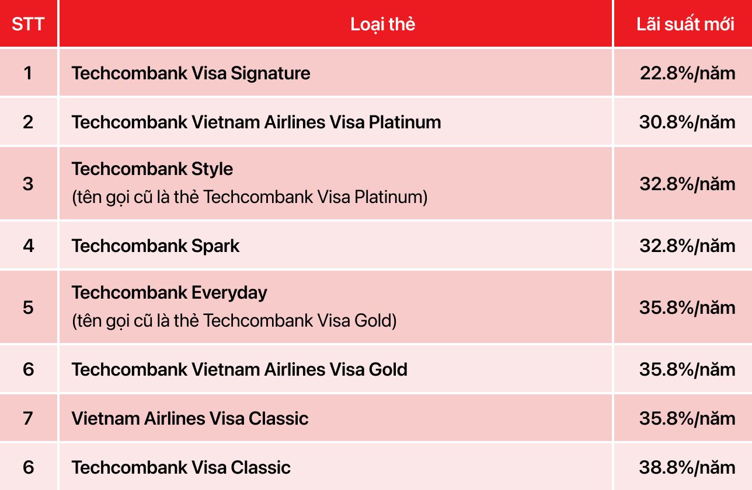Click the STT column header
The width and height of the screenshot is (752, 490).
pyautogui.click(x=28, y=24)
